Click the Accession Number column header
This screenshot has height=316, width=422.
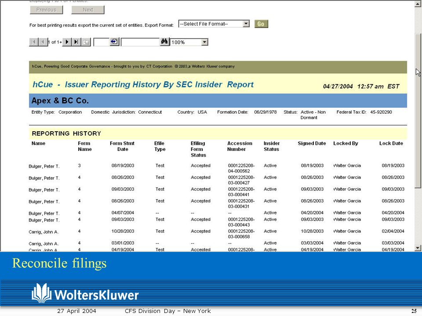[x=240, y=146]
